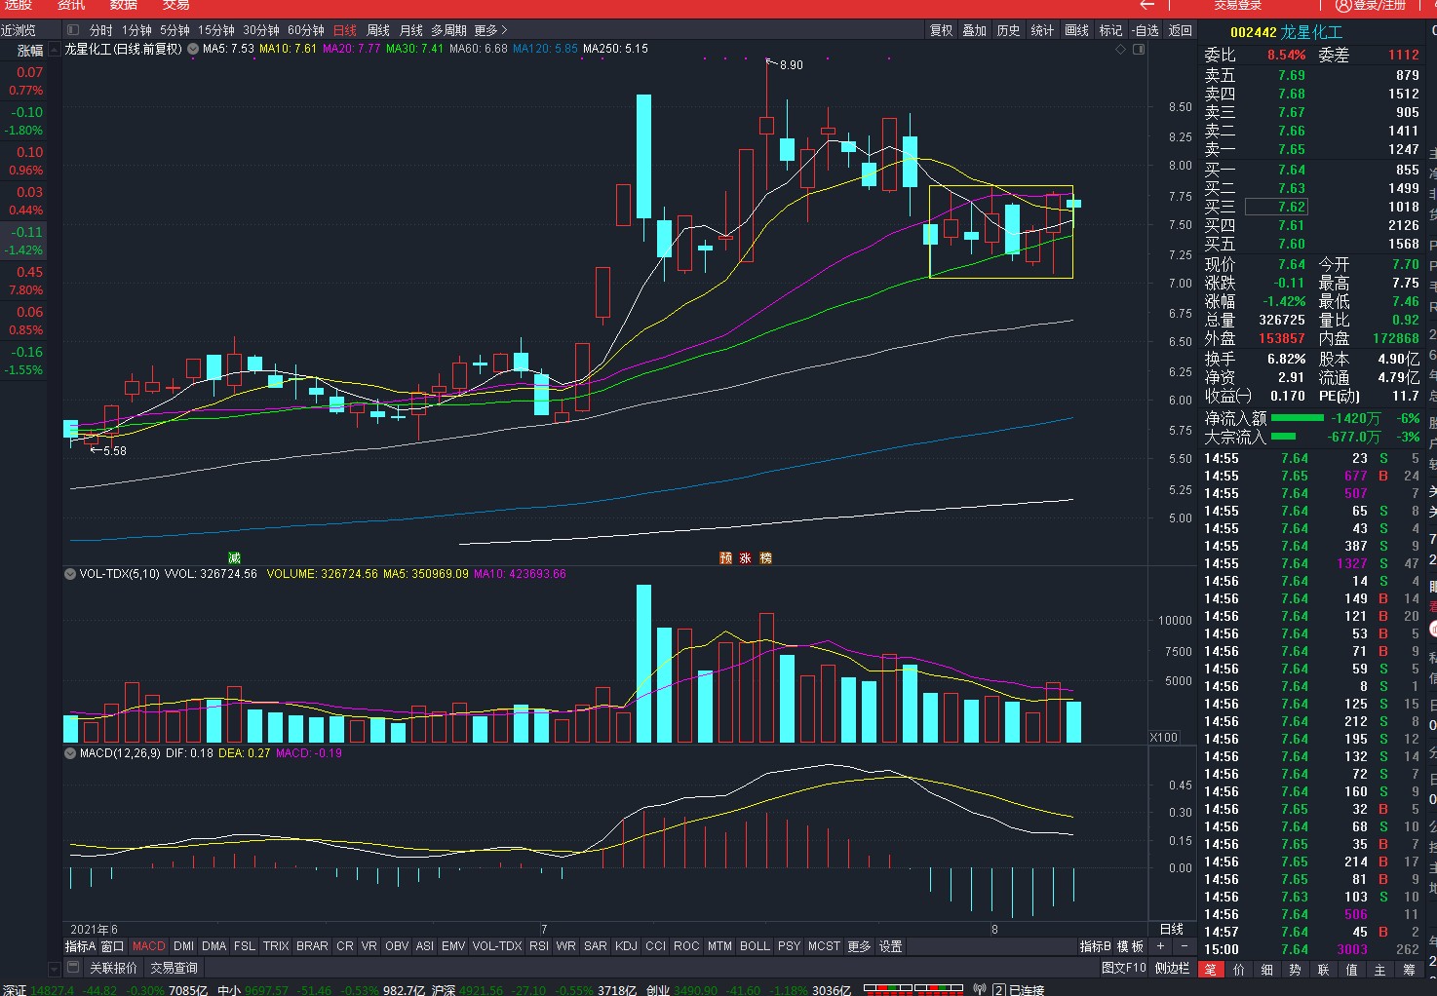Select the 值 tab at bottom right
The image size is (1437, 996).
tap(1352, 969)
